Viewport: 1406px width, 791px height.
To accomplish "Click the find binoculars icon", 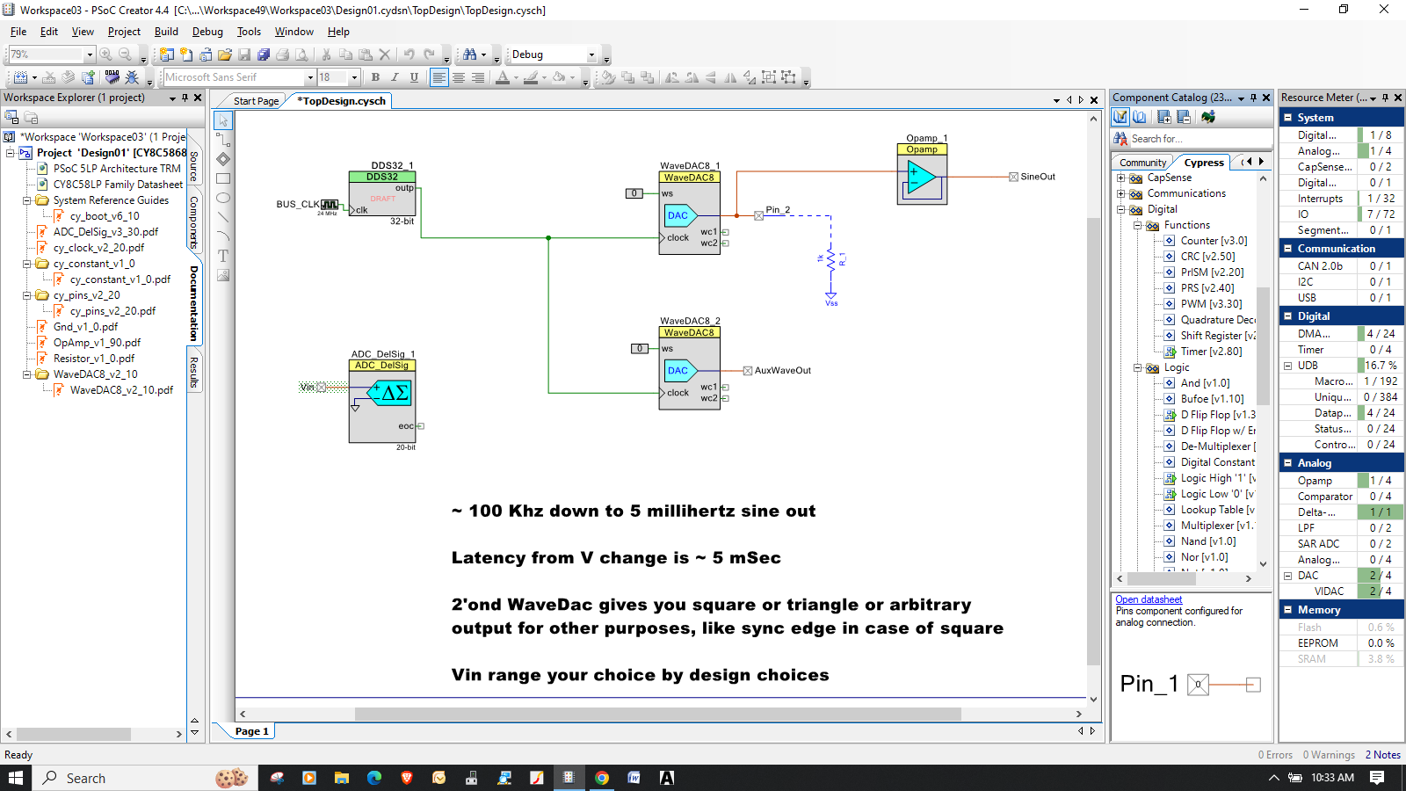I will [470, 54].
